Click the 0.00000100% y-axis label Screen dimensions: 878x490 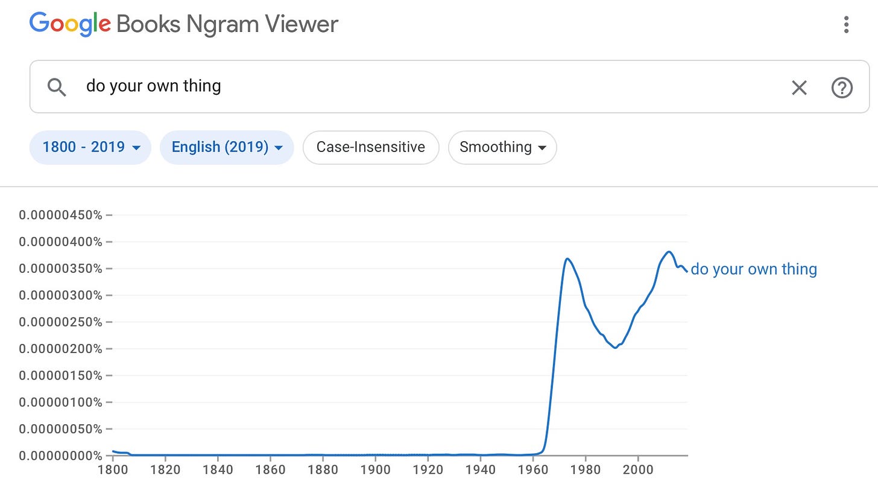pos(60,402)
